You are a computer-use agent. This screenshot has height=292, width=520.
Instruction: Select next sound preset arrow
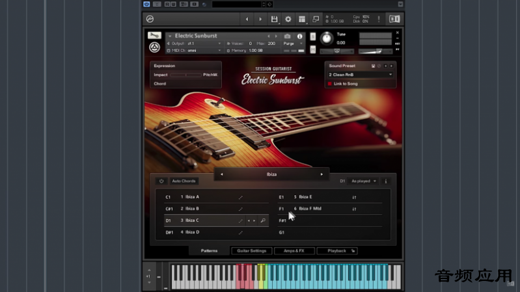pos(391,66)
